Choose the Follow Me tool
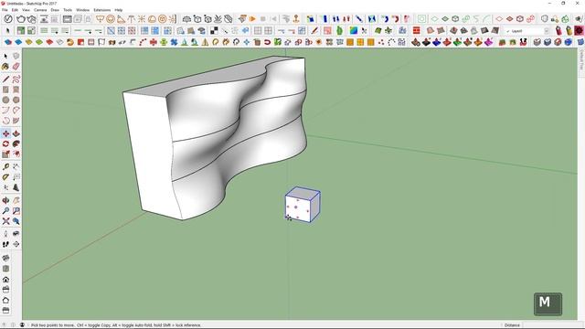Image resolution: width=585 pixels, height=329 pixels. tap(16, 144)
